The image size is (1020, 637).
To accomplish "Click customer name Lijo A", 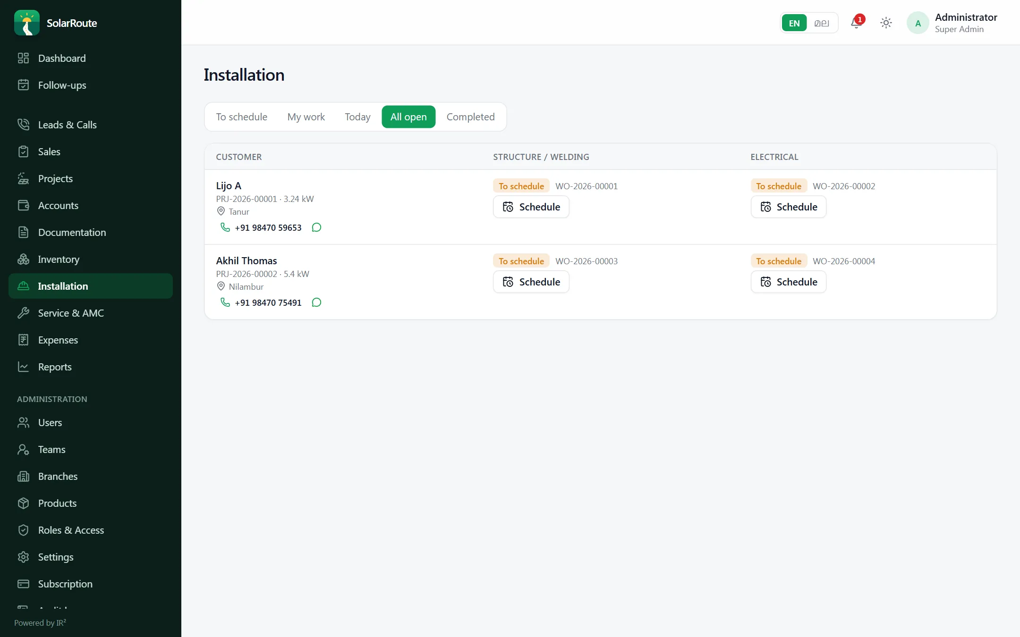I will tap(229, 185).
